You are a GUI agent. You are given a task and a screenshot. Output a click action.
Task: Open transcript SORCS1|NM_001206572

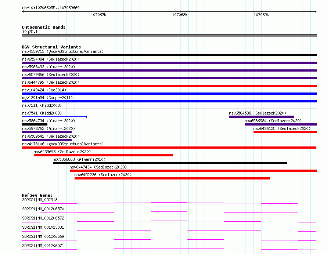pos(43,218)
